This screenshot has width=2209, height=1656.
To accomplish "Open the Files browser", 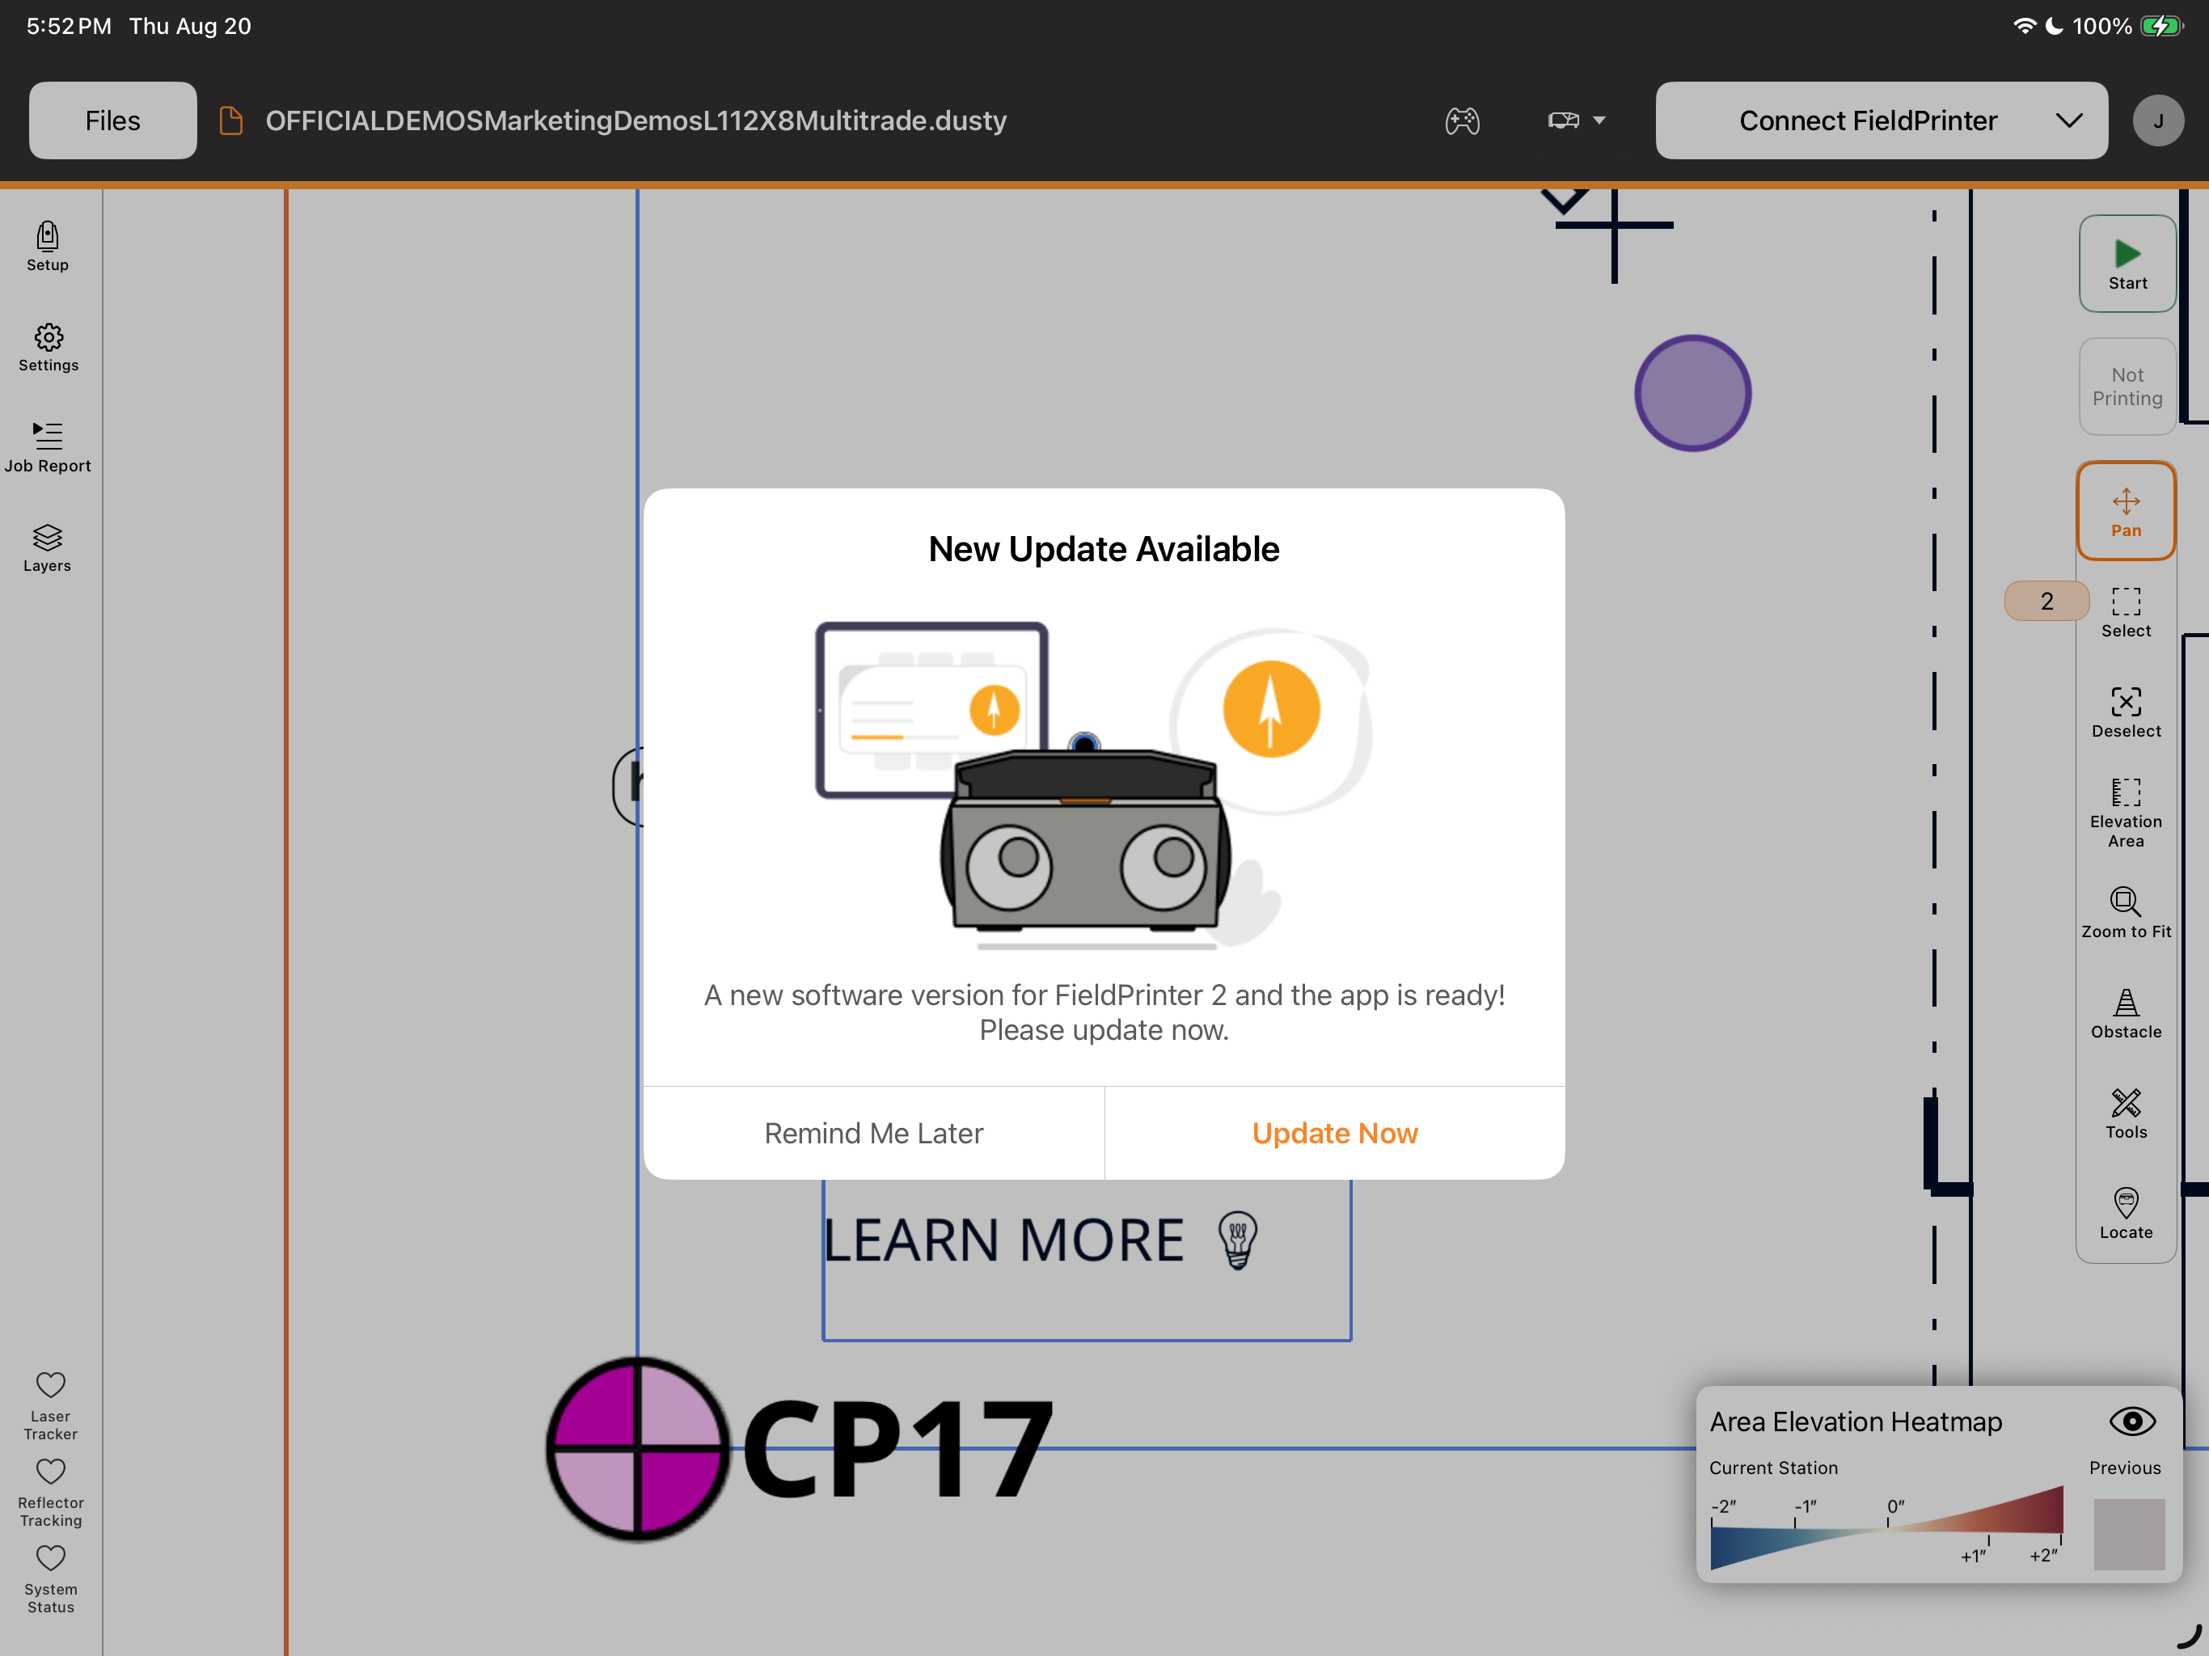I will [x=113, y=120].
